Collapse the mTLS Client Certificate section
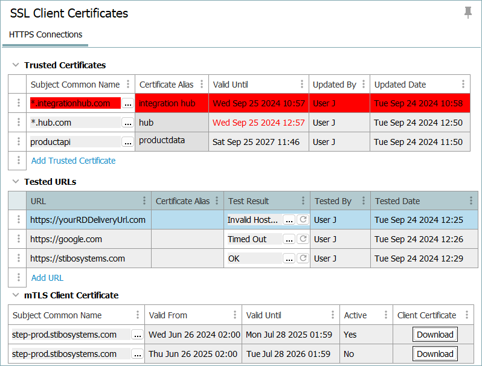482x366 pixels. [15, 295]
